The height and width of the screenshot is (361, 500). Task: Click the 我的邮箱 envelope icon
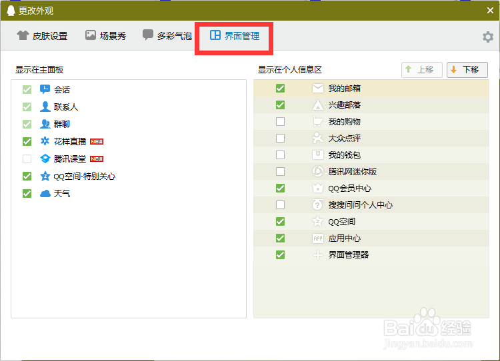317,89
